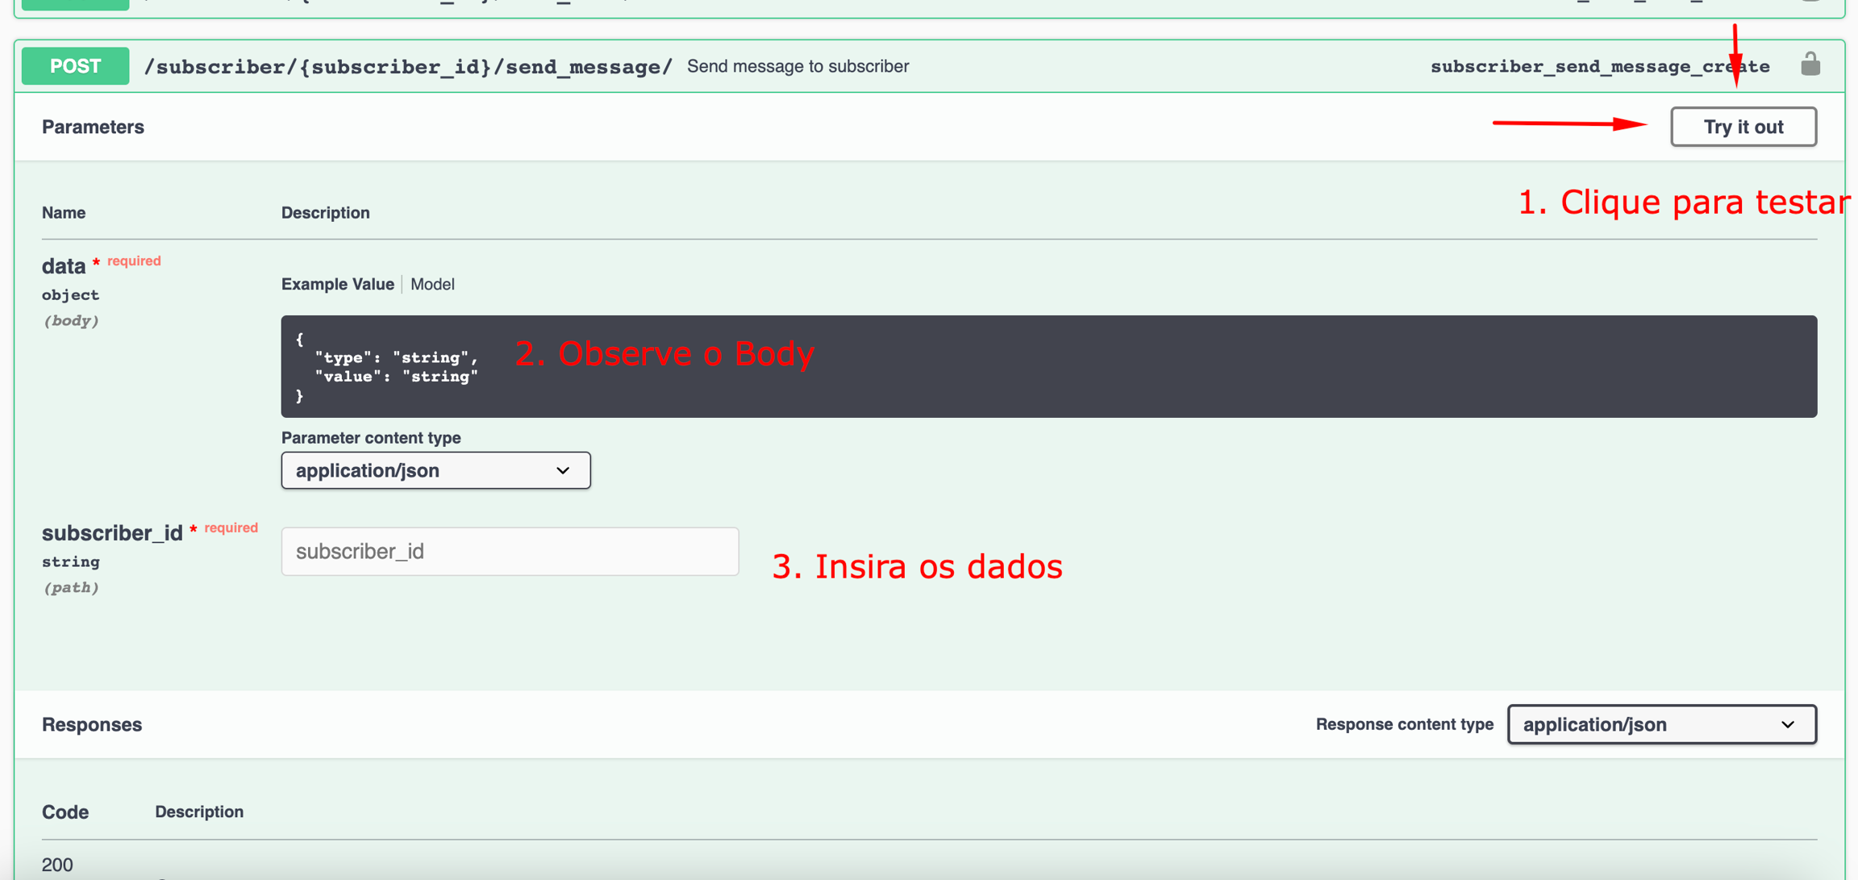Viewport: 1858px width, 880px height.
Task: Click the Name column header
Action: pos(64,213)
